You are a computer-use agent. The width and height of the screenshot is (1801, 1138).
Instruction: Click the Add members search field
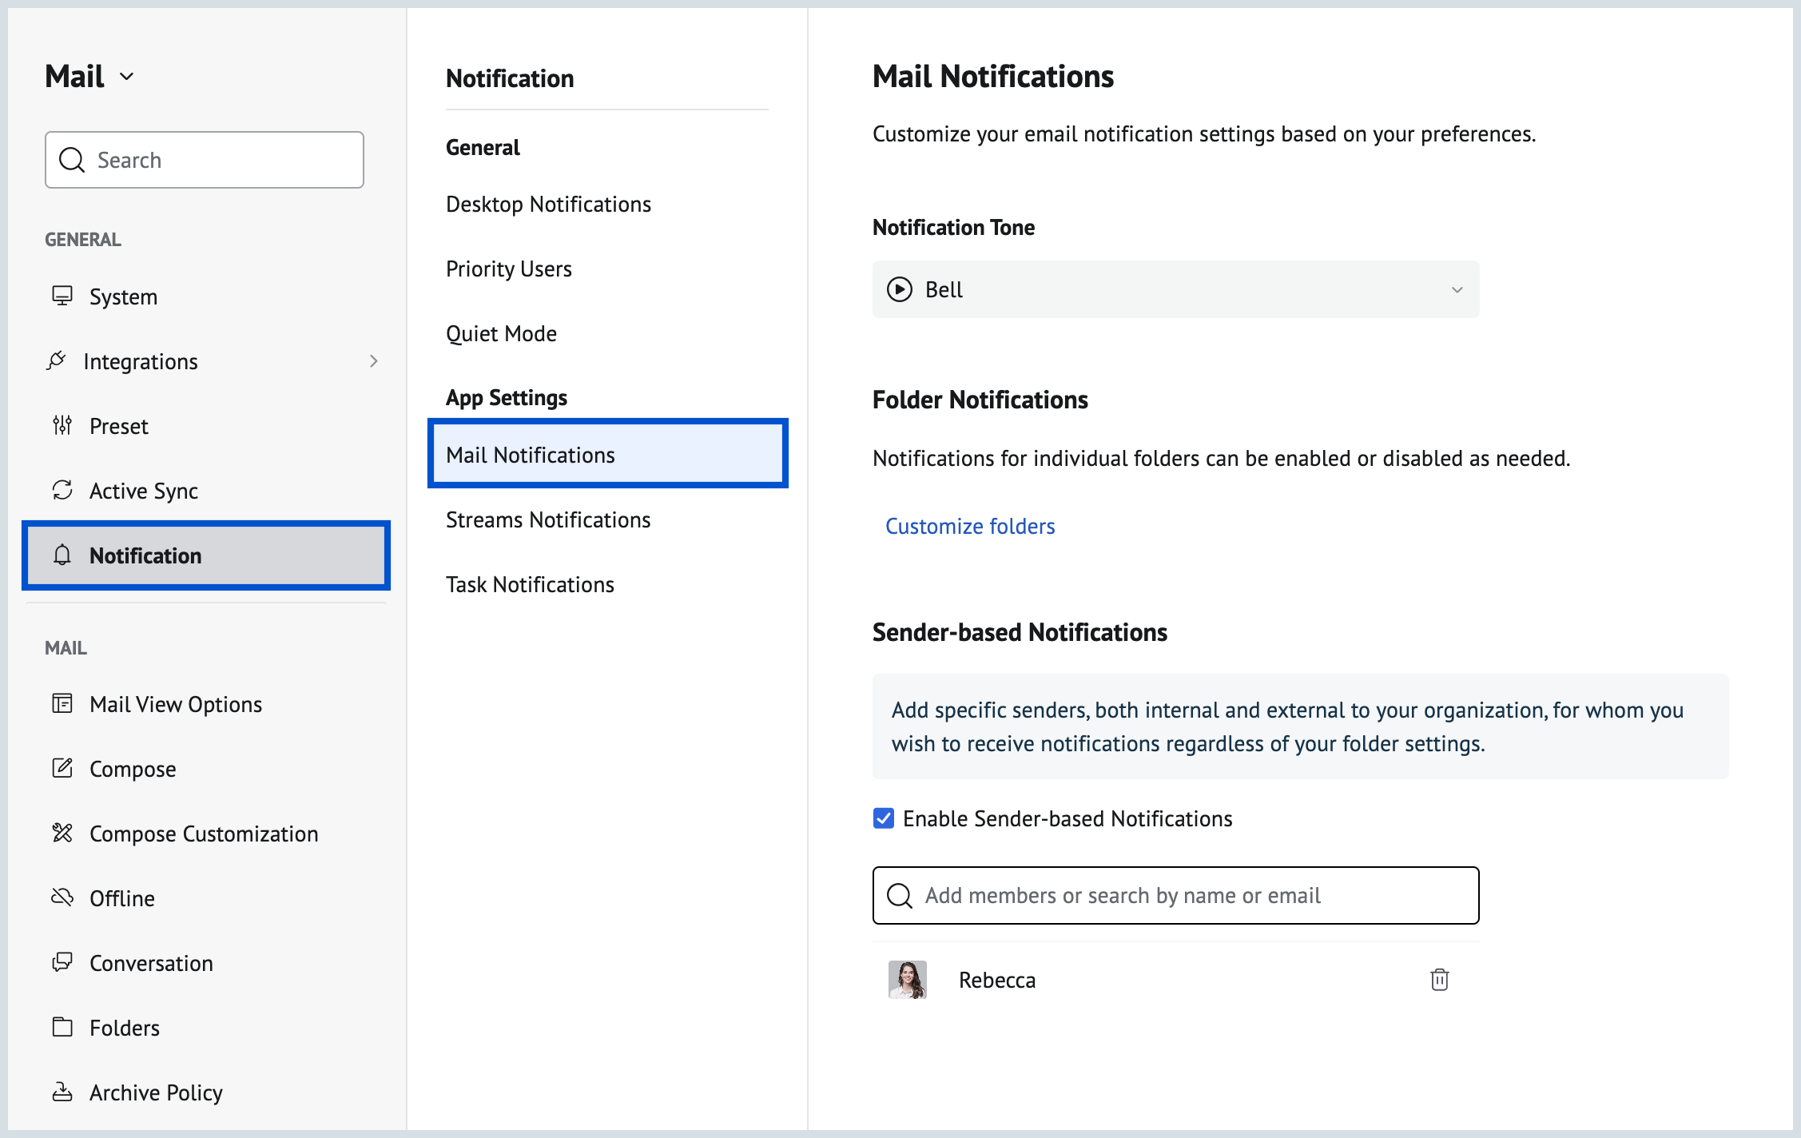[x=1175, y=895]
